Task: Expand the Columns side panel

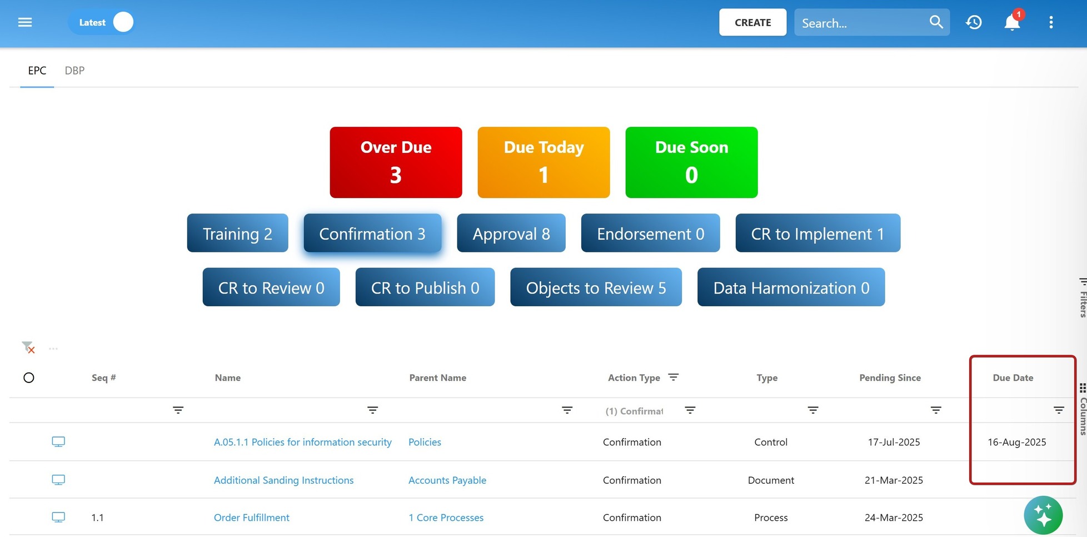Action: 1083,409
